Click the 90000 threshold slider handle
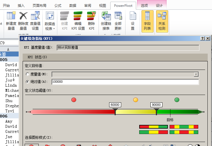This screenshot has width=212, height=146. coord(156,112)
